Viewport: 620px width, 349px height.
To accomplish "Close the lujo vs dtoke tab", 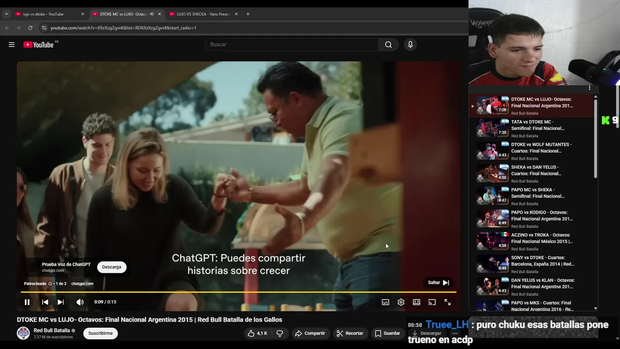I will (x=82, y=14).
